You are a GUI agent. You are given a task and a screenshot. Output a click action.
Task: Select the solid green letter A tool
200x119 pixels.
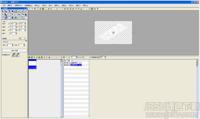(16, 18)
